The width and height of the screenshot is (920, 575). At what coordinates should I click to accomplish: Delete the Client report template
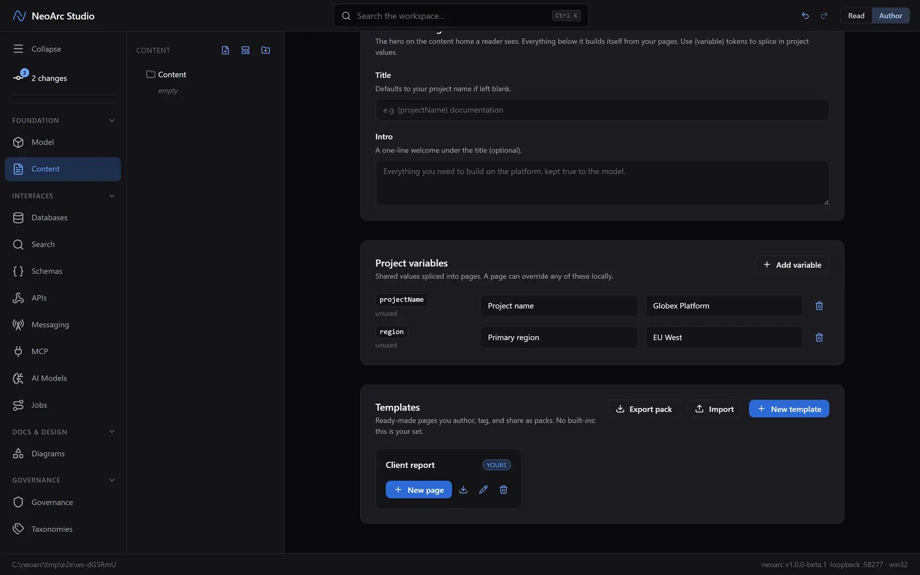coord(504,489)
